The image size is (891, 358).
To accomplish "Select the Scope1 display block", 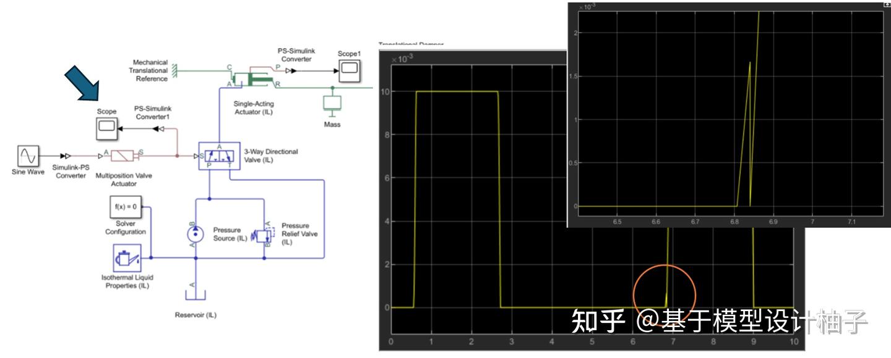I will pos(350,70).
